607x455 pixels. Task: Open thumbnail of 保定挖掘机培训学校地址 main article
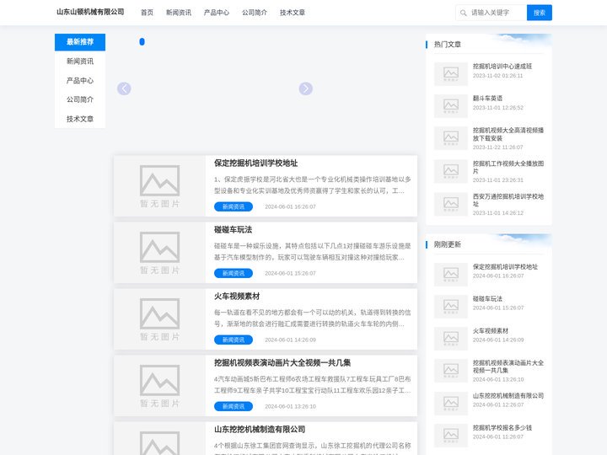coord(159,186)
